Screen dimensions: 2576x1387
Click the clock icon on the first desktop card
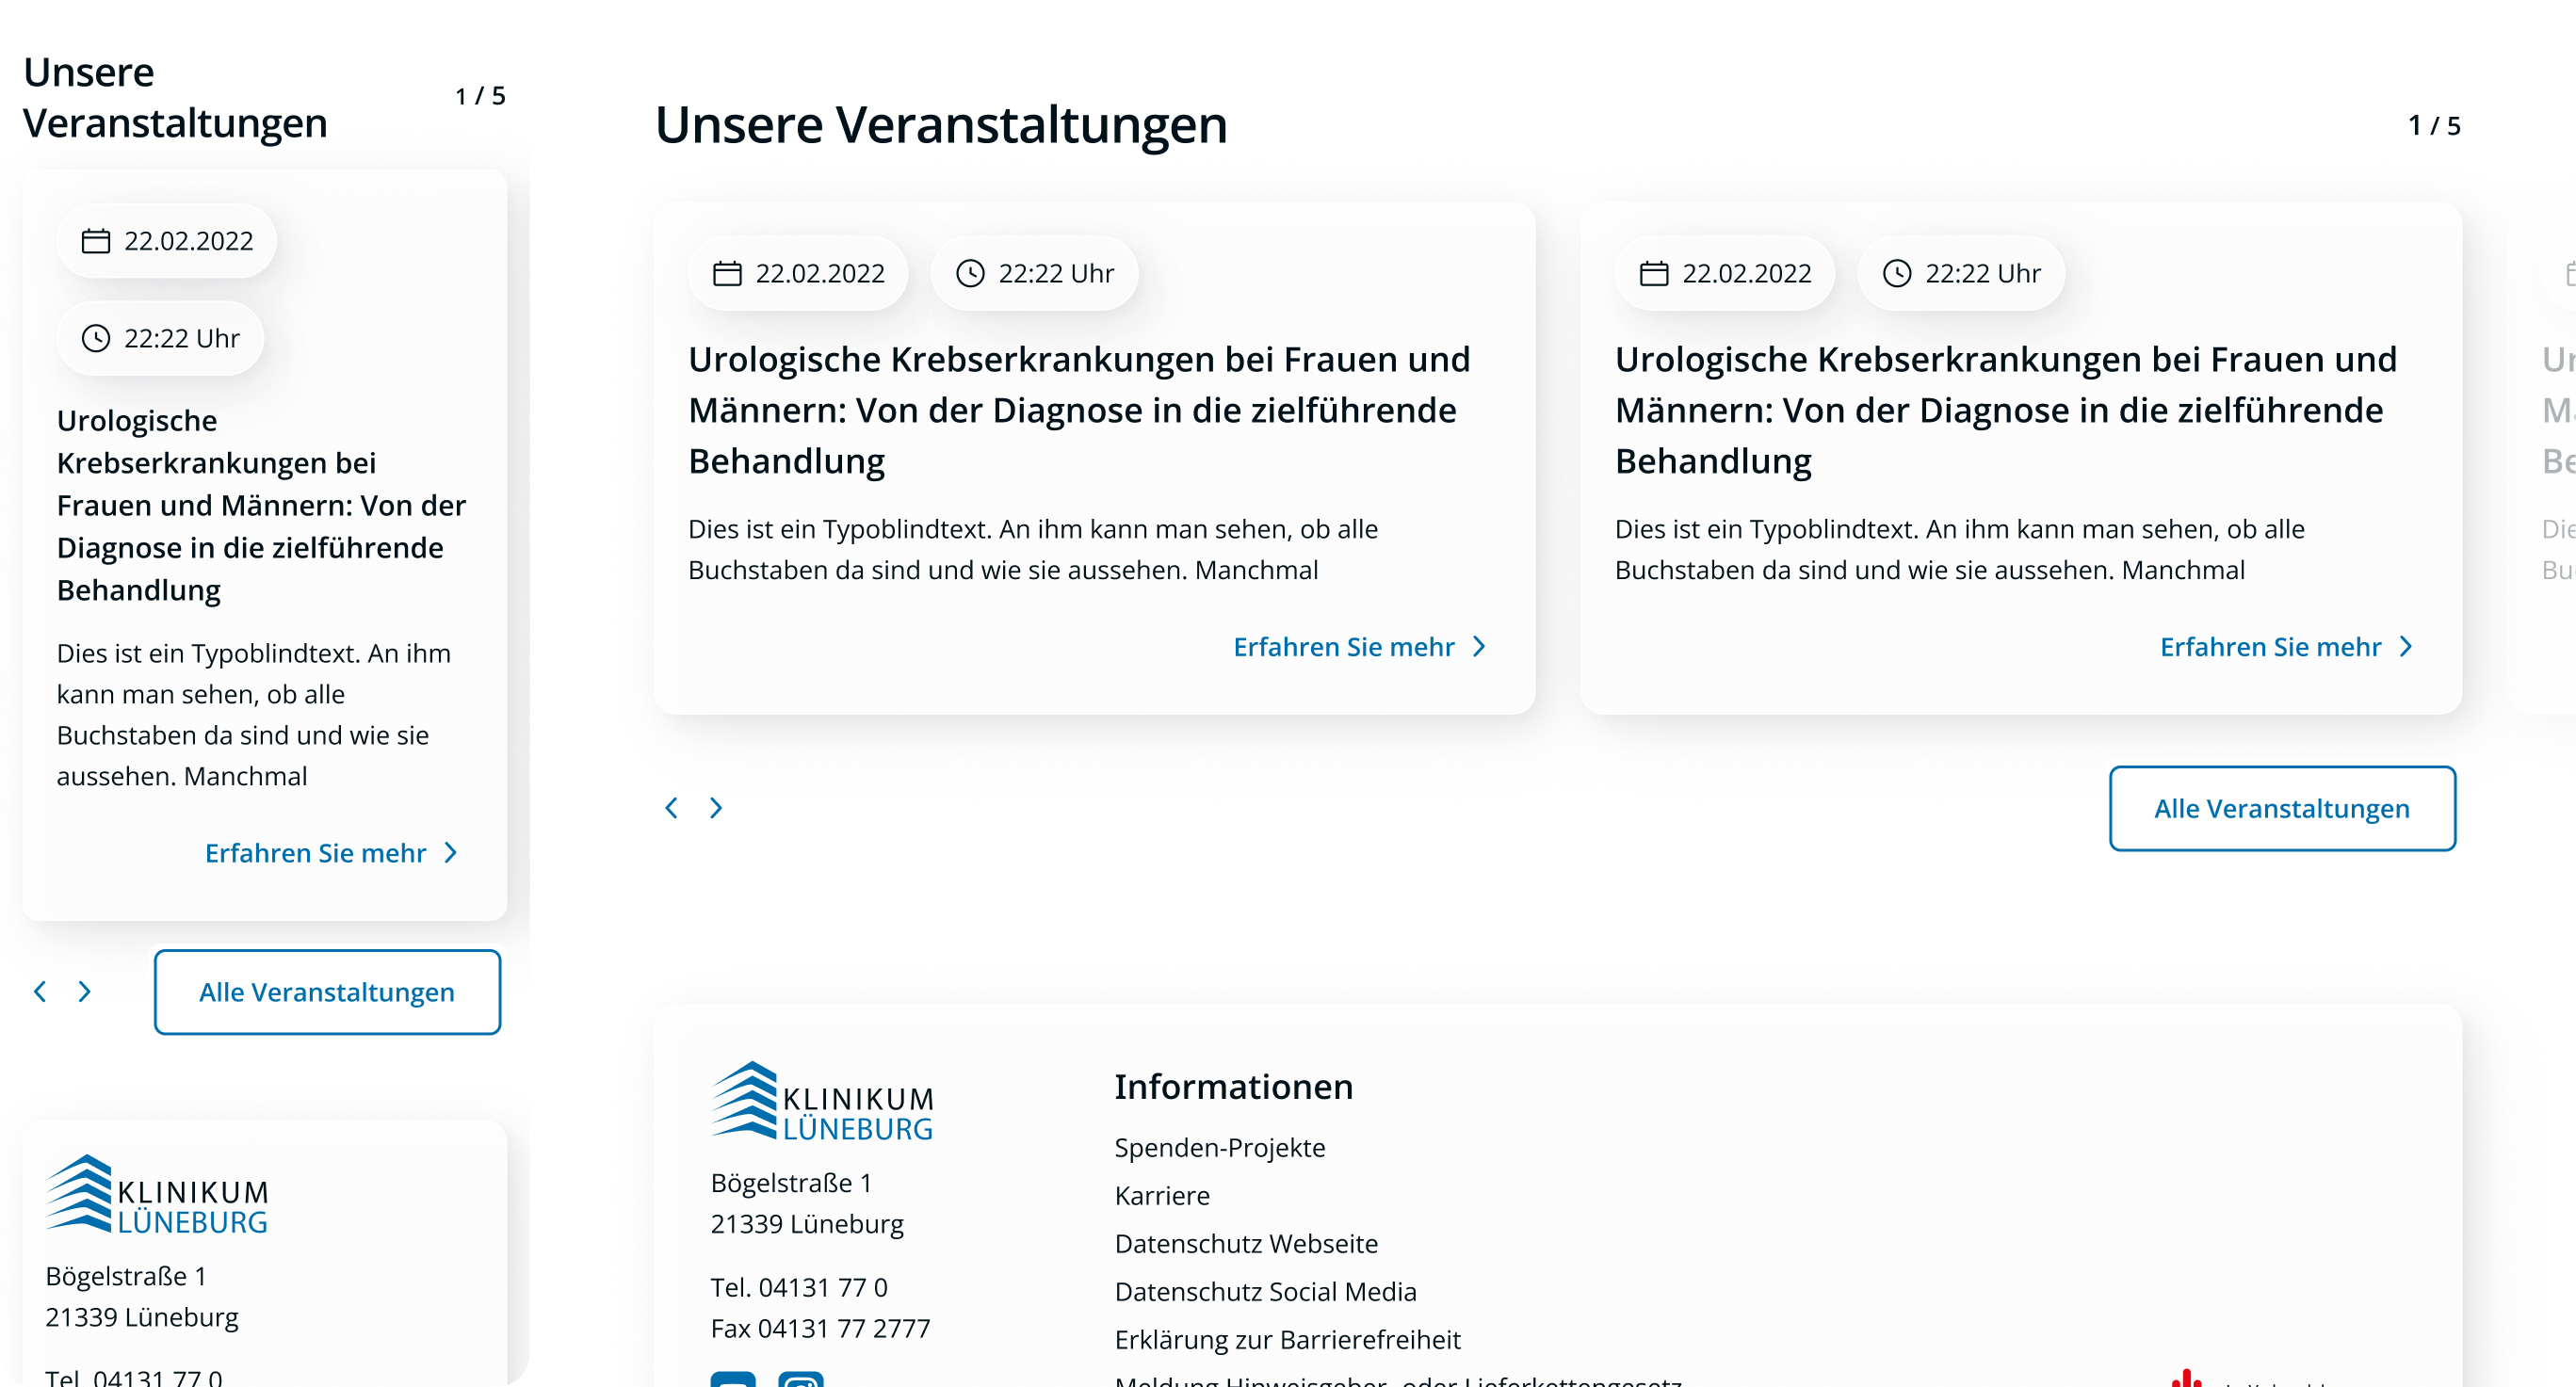tap(970, 274)
